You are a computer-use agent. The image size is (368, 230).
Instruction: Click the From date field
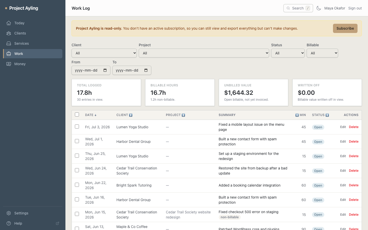(x=91, y=70)
